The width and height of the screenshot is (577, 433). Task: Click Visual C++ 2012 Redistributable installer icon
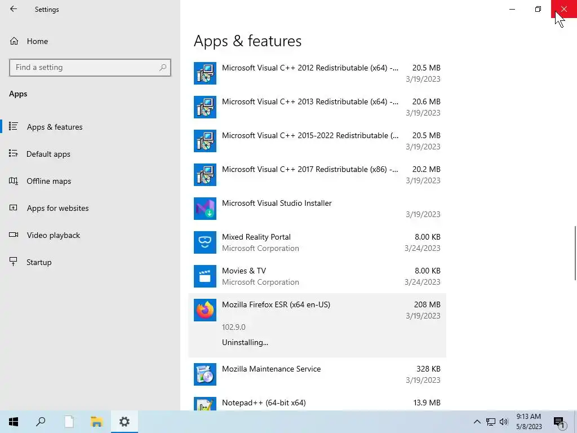(205, 73)
